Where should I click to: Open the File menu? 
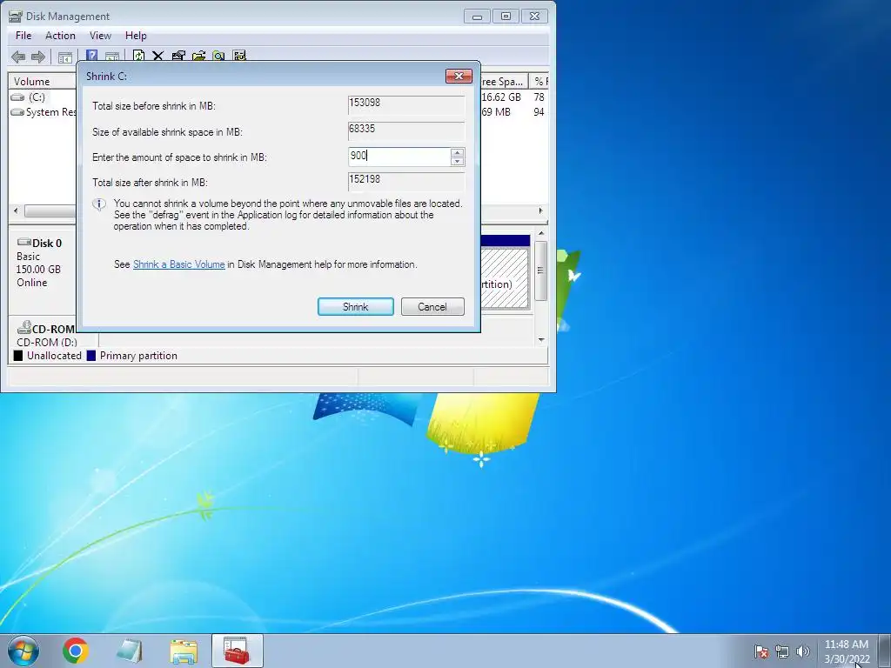[23, 35]
